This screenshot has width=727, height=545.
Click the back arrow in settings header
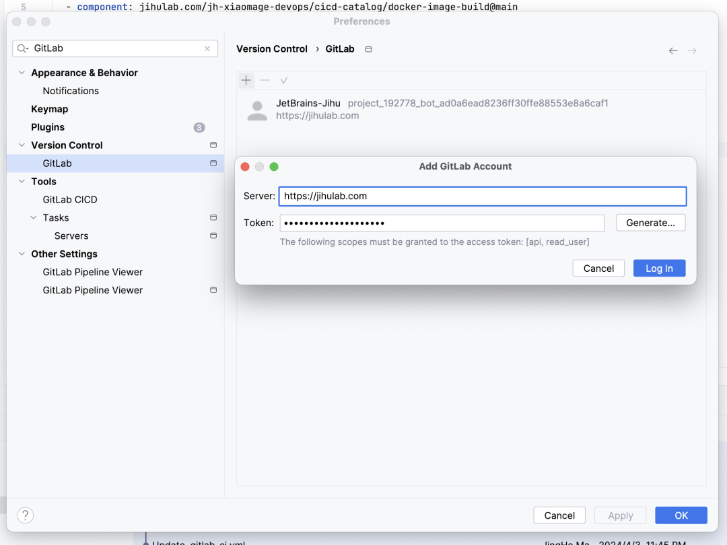click(673, 50)
